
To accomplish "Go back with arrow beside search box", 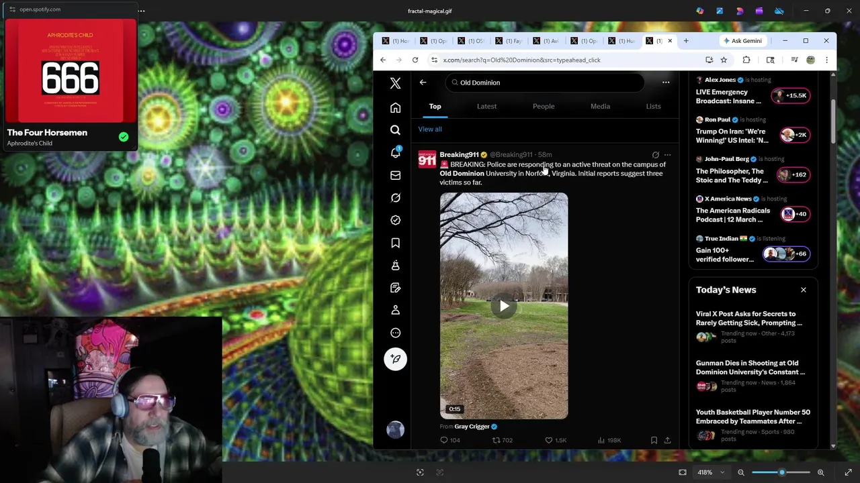I will click(x=423, y=83).
